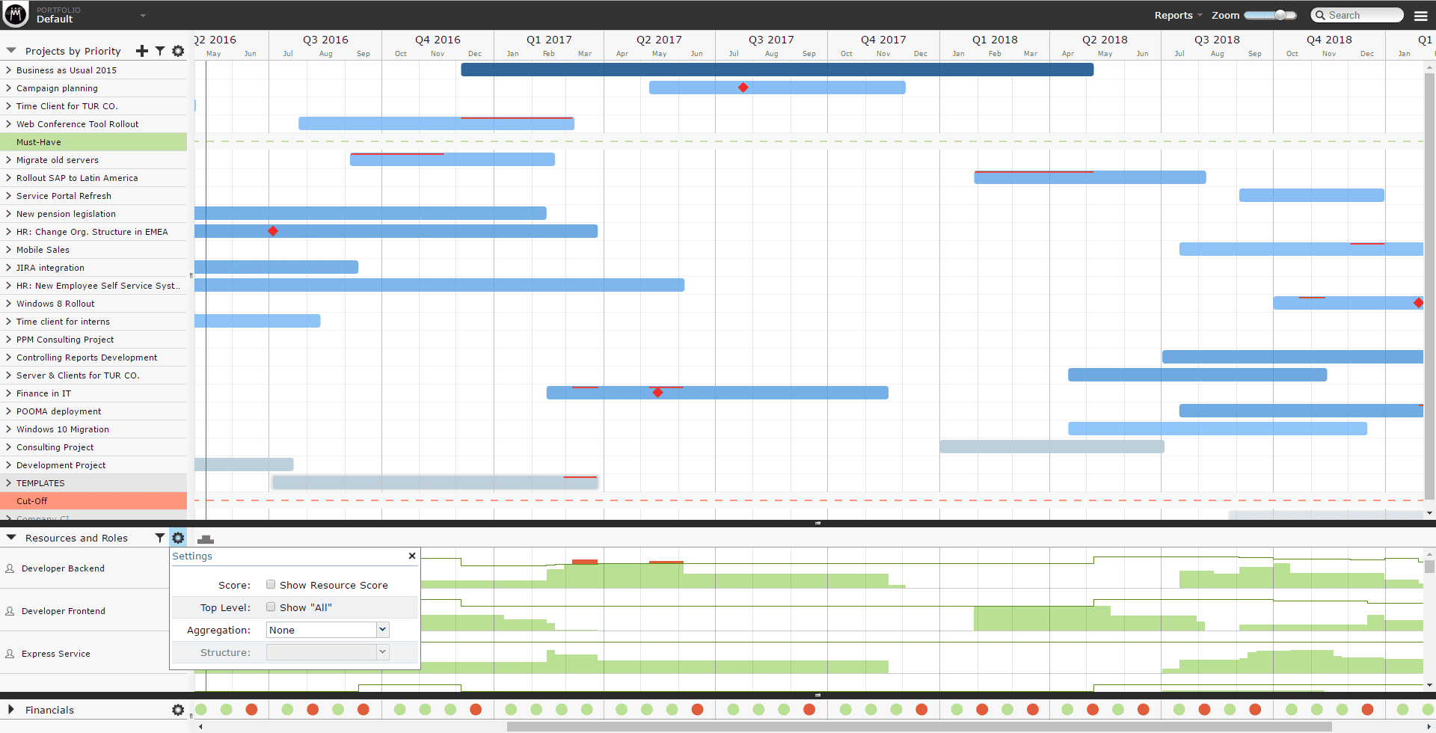The width and height of the screenshot is (1436, 733).
Task: Open the Aggregation dropdown
Action: 328,630
